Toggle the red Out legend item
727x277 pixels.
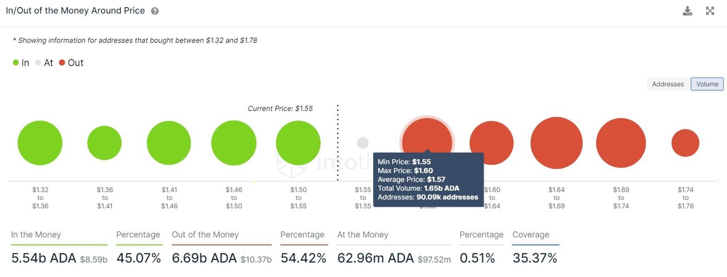(71, 63)
